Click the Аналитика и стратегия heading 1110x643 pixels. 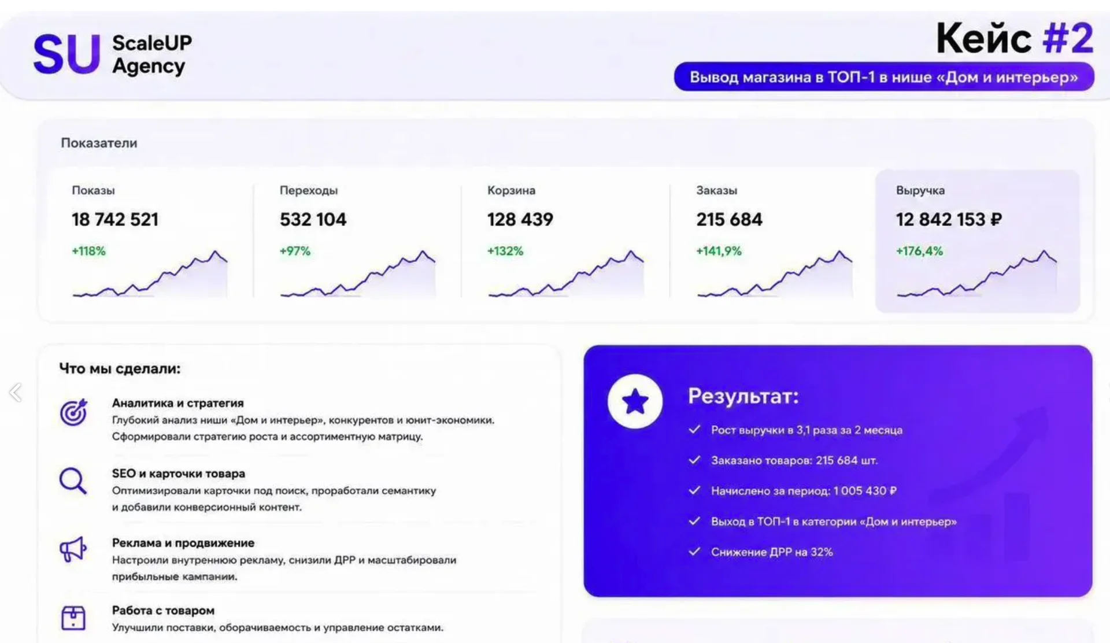[177, 403]
